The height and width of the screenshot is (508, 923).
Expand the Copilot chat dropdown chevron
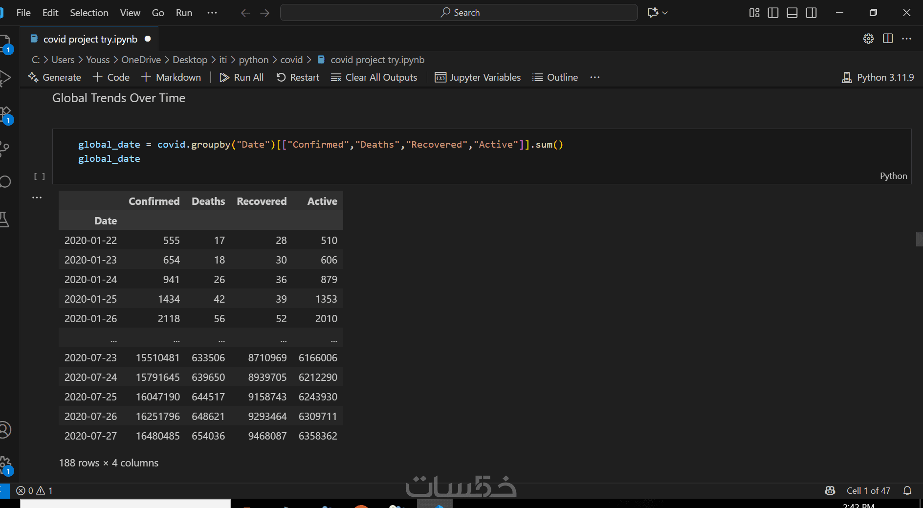click(x=665, y=13)
